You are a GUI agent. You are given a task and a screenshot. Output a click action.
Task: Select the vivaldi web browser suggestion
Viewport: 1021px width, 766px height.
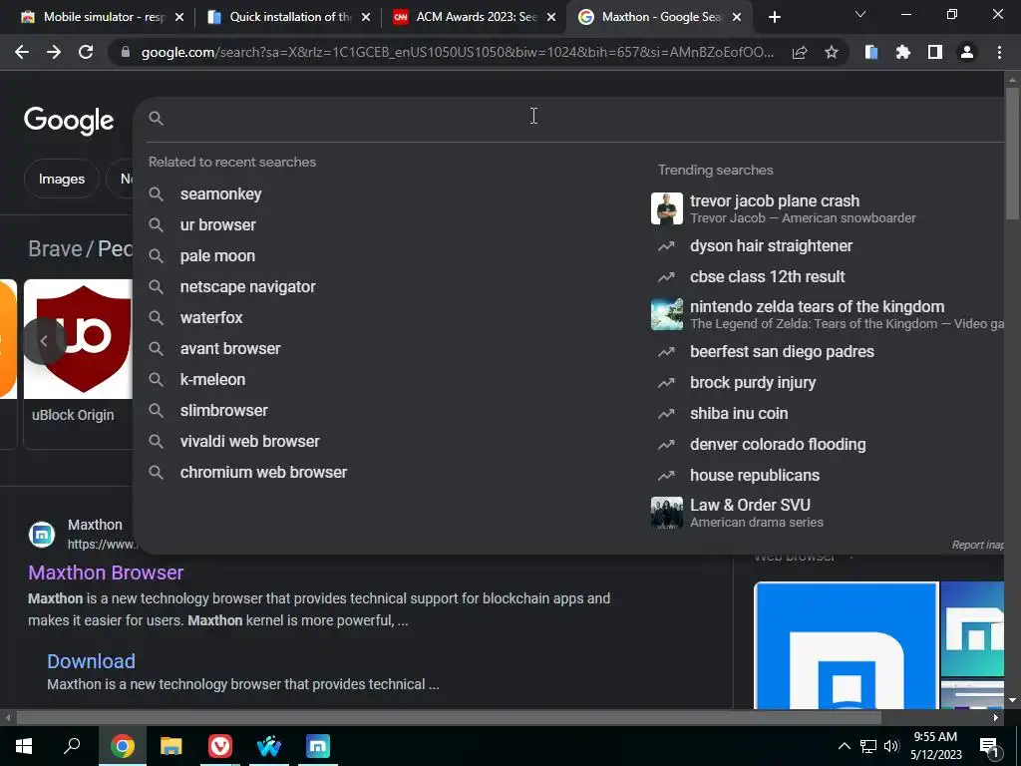[x=249, y=441]
